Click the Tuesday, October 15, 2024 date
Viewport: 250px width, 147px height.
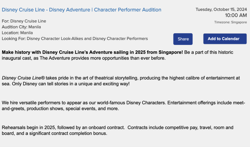click(x=221, y=9)
